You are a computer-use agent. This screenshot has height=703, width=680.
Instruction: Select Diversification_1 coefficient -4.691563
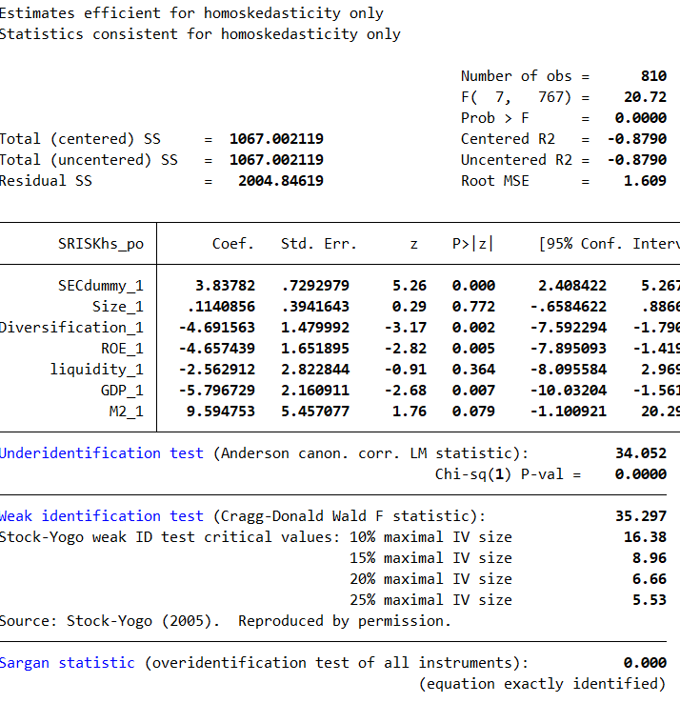(x=217, y=328)
